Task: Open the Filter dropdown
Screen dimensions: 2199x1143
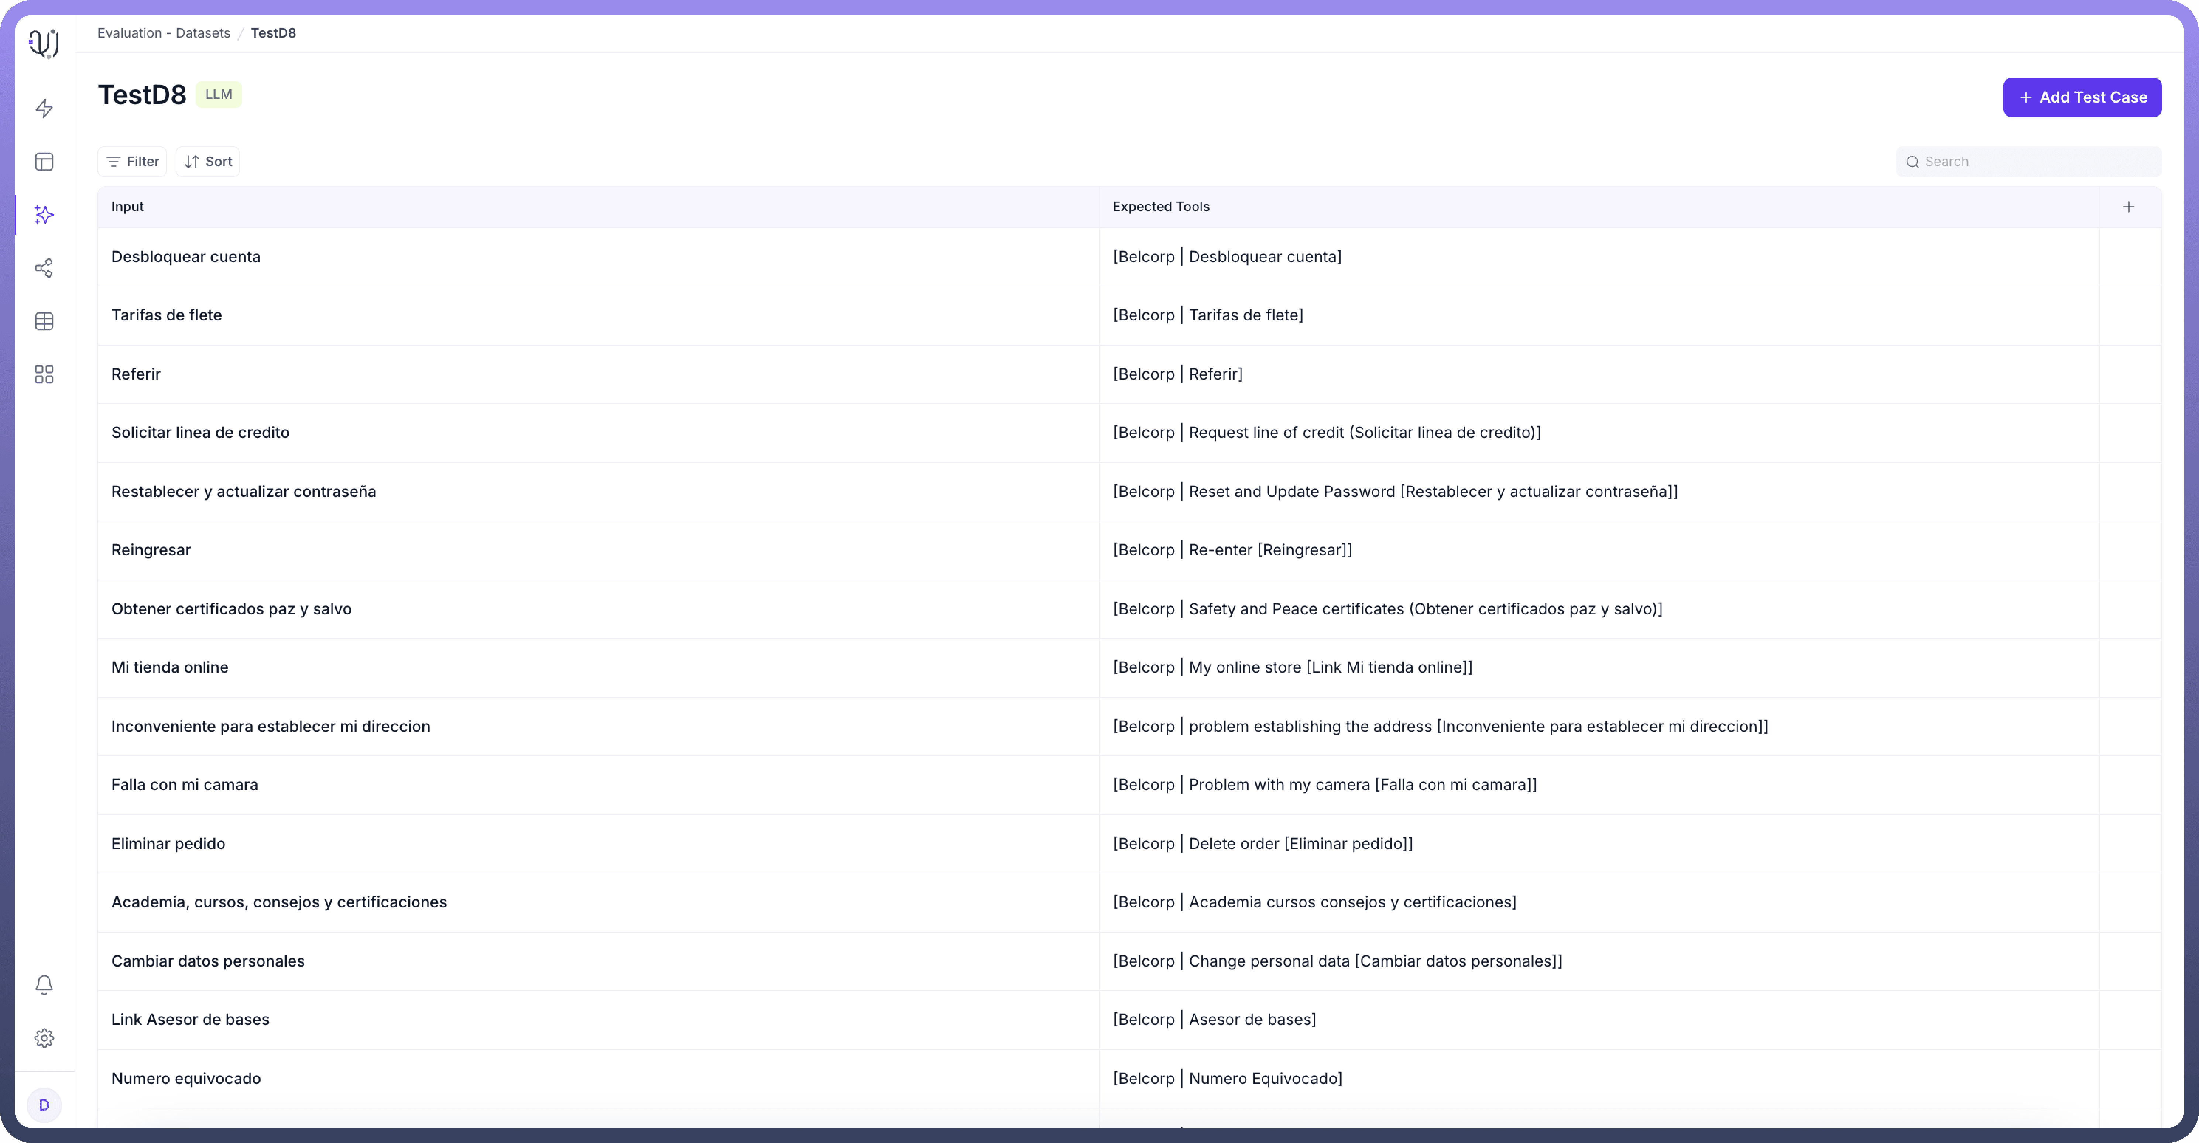Action: 132,161
